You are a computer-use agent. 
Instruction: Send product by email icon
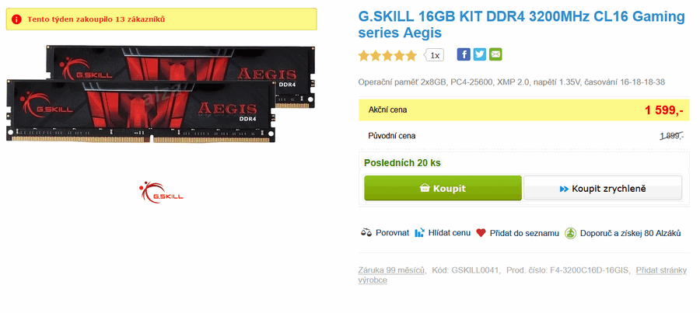tap(495, 54)
